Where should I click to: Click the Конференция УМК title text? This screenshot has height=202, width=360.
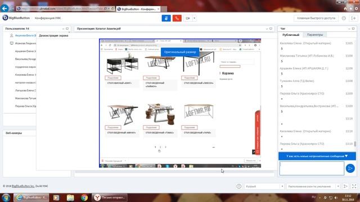[48, 18]
